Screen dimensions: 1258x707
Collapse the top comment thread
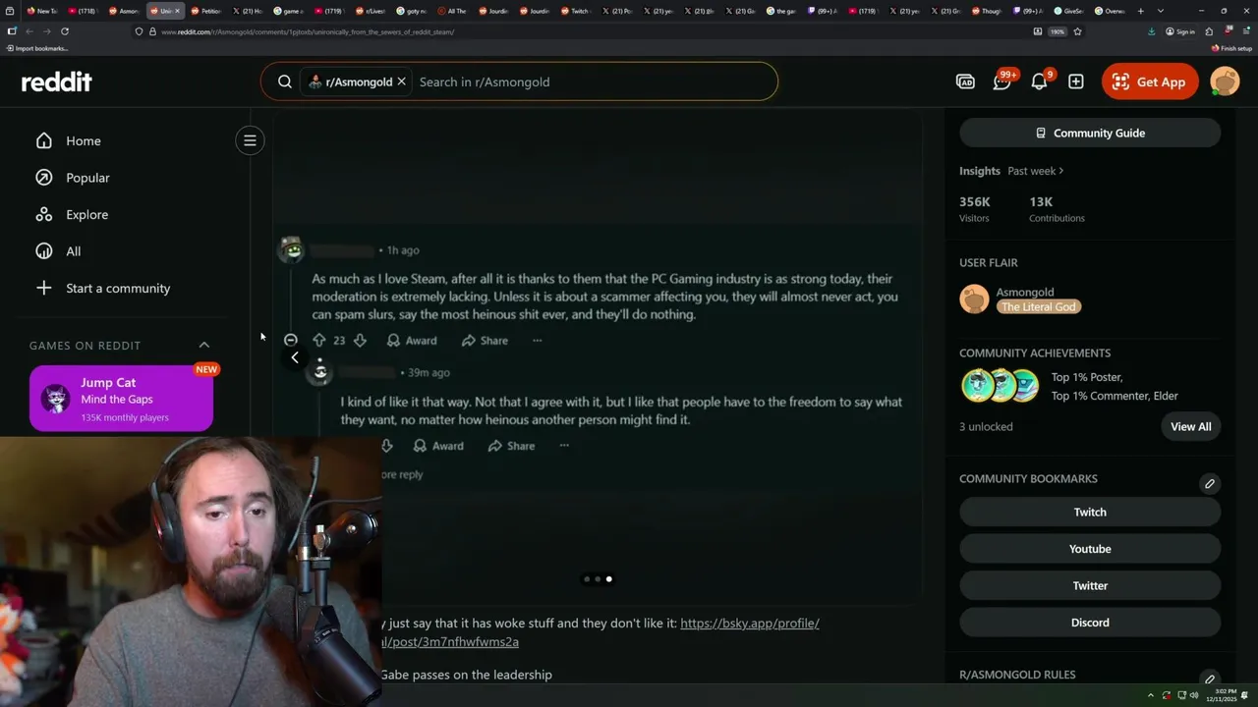coord(291,340)
